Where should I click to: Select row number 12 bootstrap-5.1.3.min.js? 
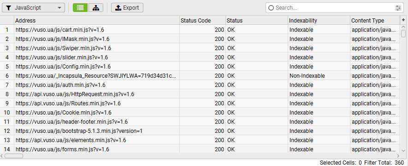pyautogui.click(x=200, y=131)
